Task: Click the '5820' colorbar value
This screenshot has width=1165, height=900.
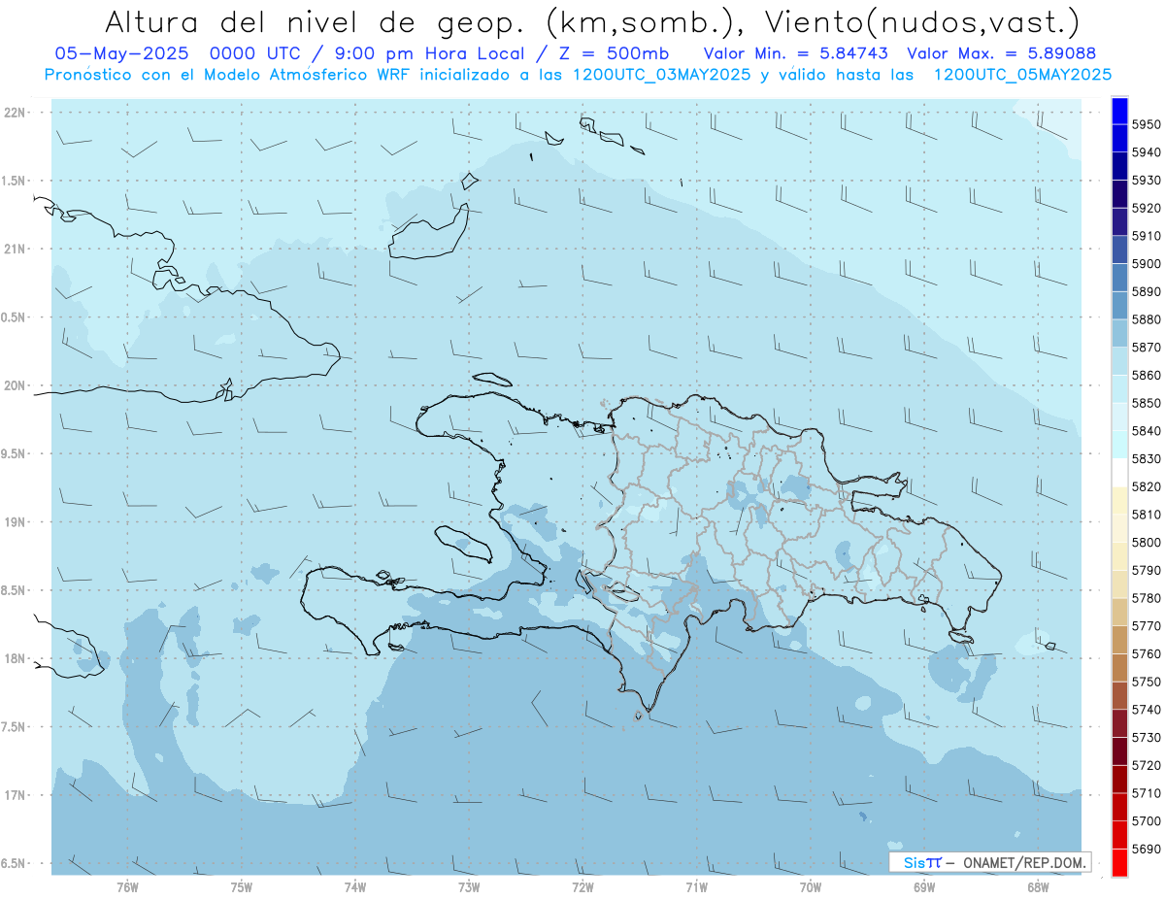Action: pos(1147,486)
